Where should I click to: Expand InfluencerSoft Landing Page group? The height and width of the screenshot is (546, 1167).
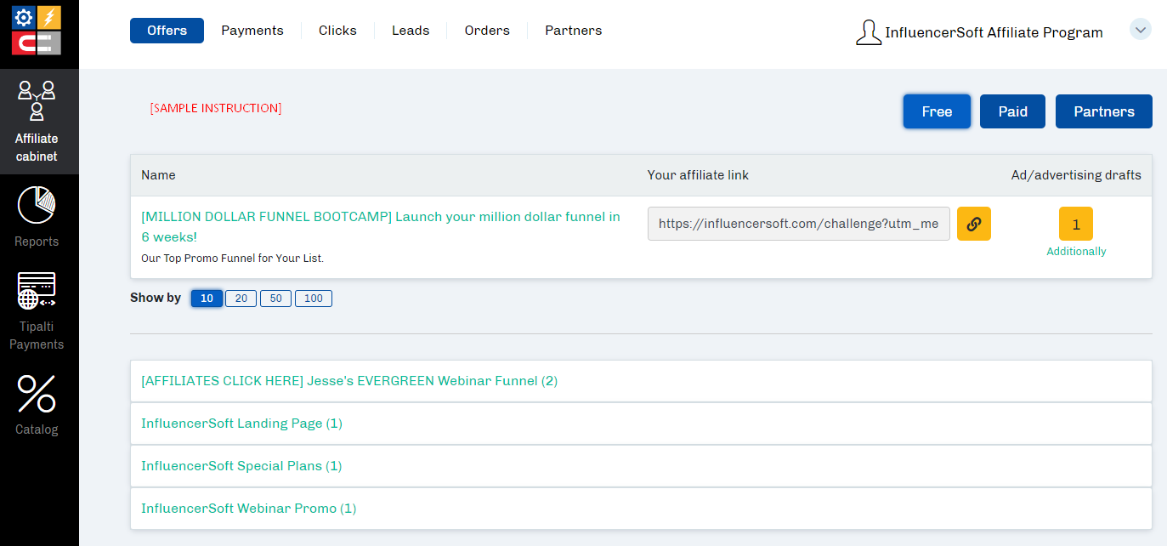641,424
